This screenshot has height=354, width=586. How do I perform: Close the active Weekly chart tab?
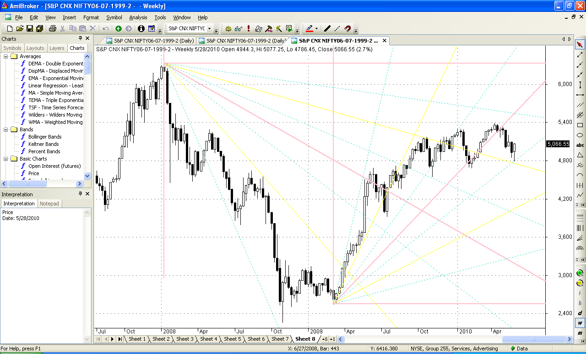(x=385, y=41)
